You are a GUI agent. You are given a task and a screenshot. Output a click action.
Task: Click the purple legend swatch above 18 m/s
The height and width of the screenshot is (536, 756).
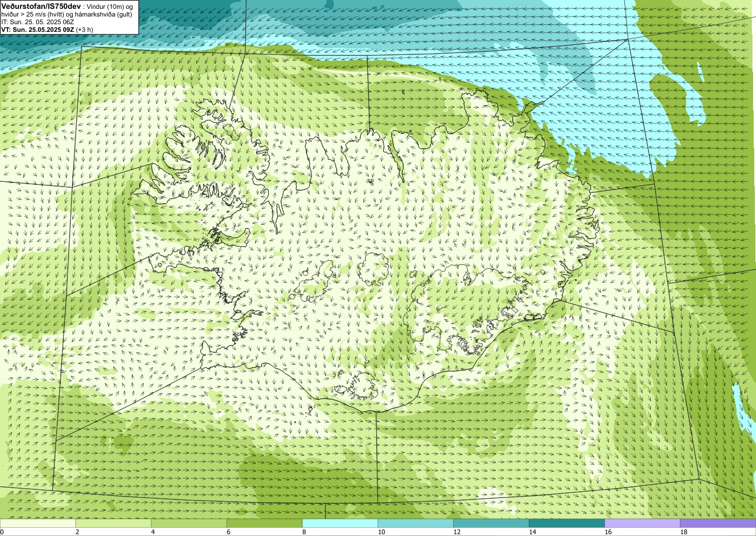[718, 523]
